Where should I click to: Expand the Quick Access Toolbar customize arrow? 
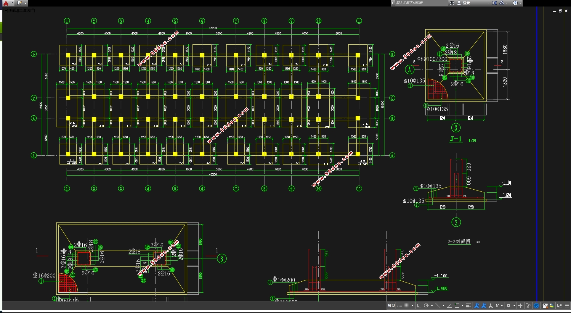coord(25,3)
